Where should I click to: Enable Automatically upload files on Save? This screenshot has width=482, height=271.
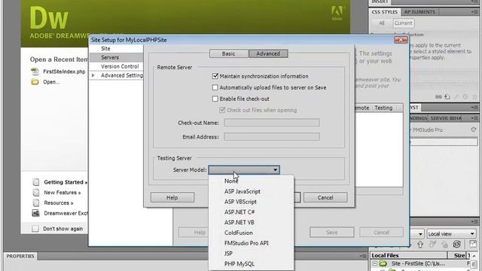click(215, 87)
